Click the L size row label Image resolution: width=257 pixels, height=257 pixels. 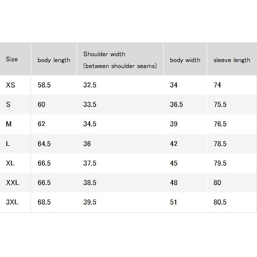coord(8,144)
